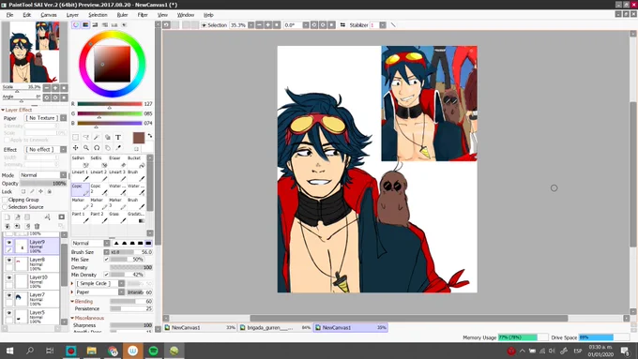Show the RGB sliders panel
638x359 pixels.
pos(85,24)
